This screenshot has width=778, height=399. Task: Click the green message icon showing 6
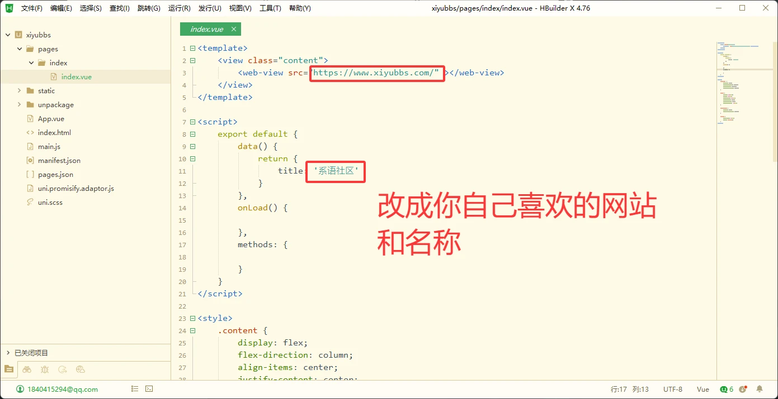725,389
